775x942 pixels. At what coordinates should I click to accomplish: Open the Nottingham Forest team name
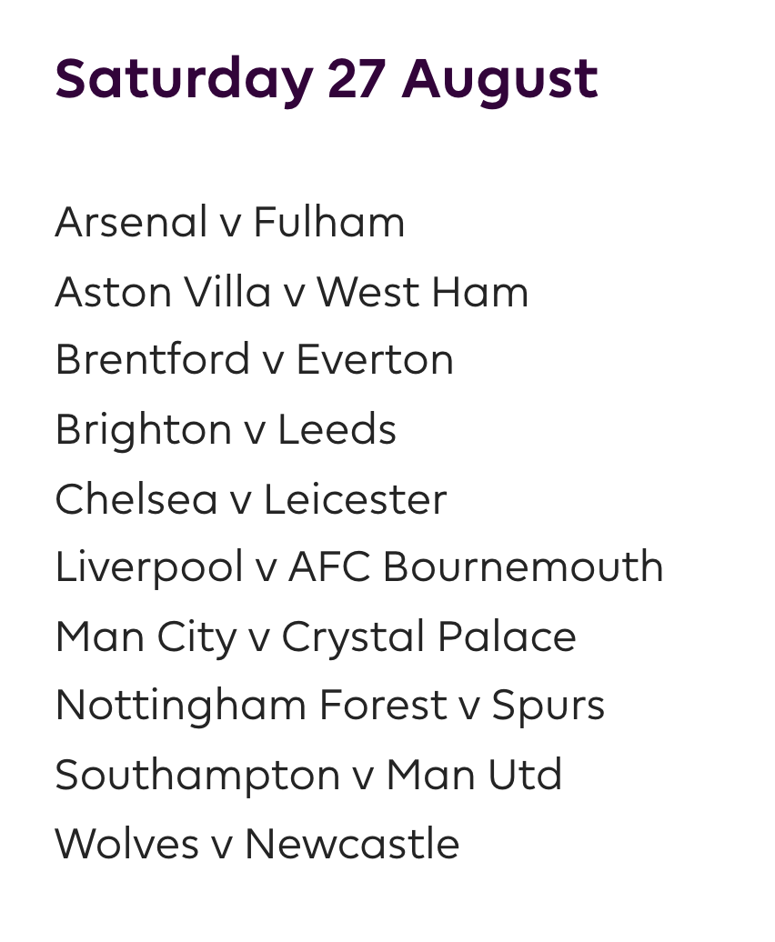(251, 706)
